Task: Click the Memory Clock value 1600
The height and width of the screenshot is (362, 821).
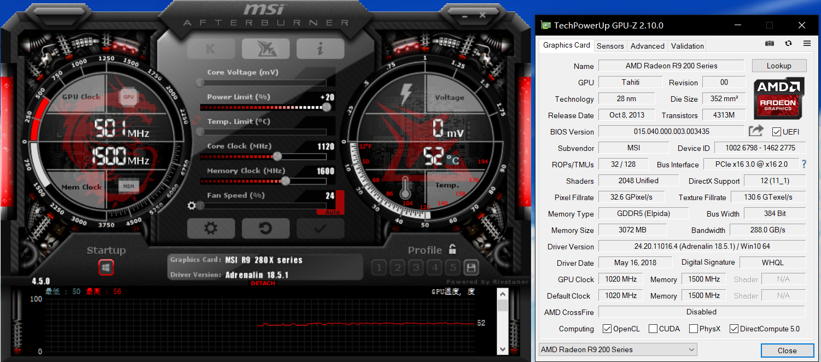Action: coord(325,171)
